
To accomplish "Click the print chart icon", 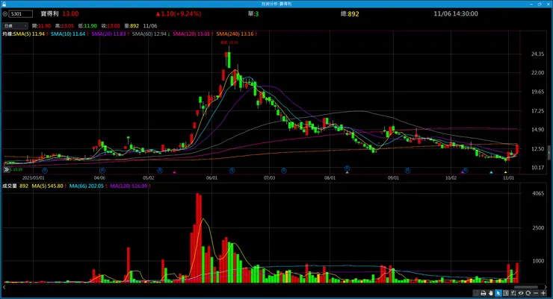I will [484, 293].
